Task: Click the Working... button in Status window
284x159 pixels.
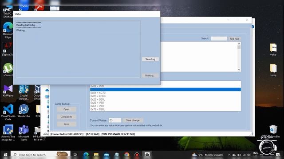Action: pyautogui.click(x=150, y=76)
